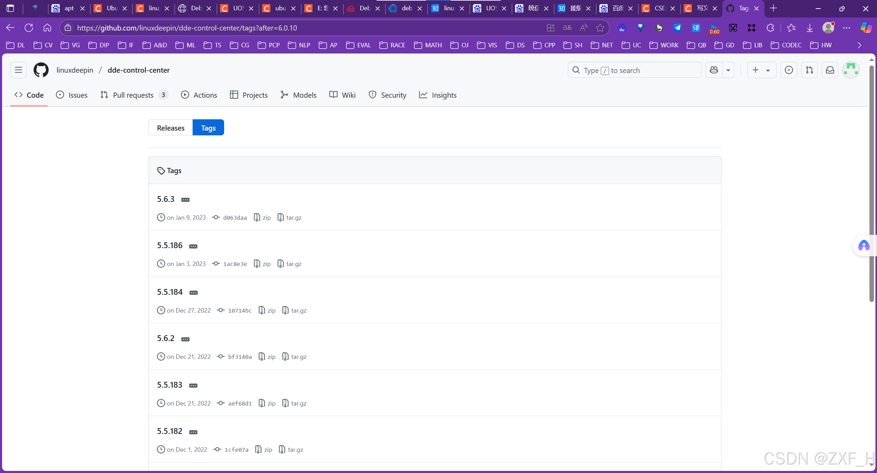Open the linuxdeepin owner link
Viewport: 877px width, 473px height.
click(x=75, y=70)
